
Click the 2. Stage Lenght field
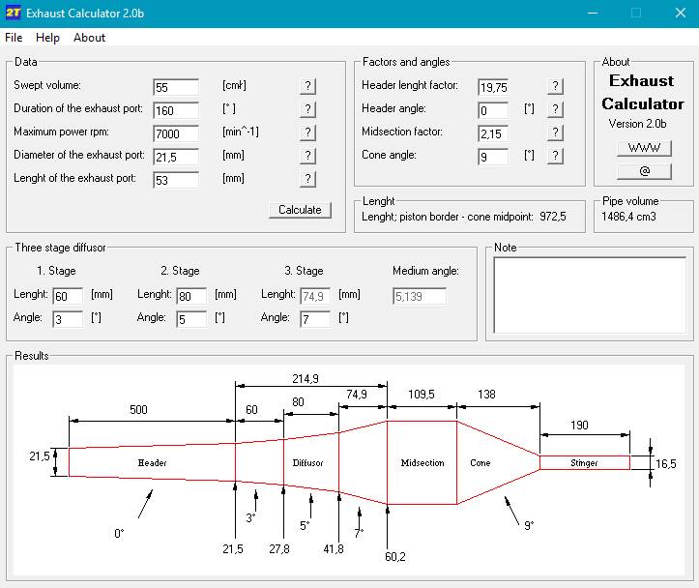click(191, 296)
